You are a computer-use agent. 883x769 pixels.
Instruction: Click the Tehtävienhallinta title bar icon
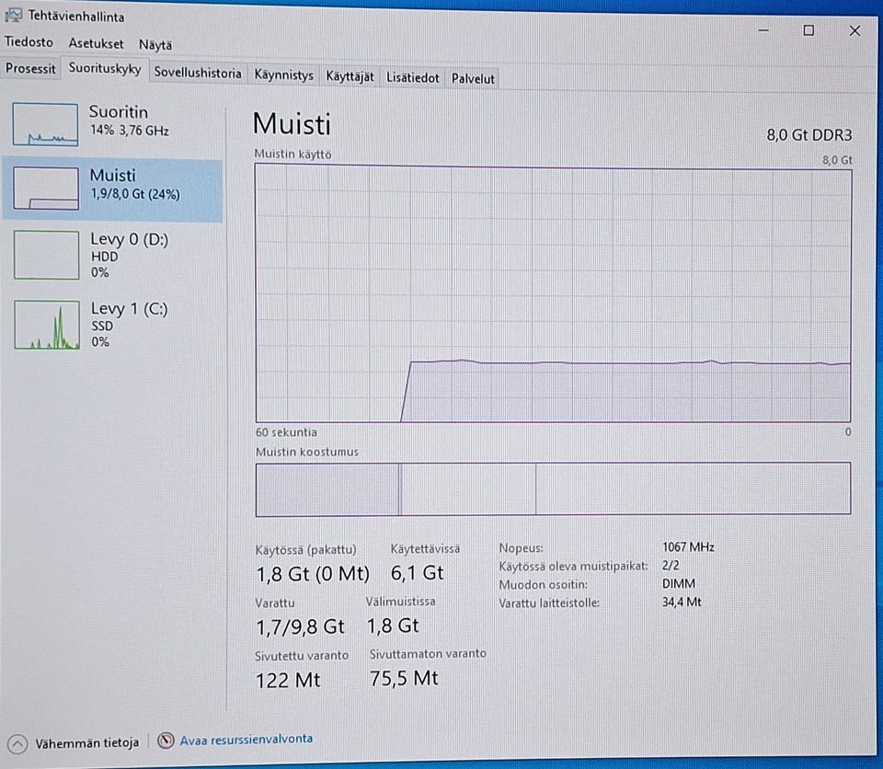point(14,16)
